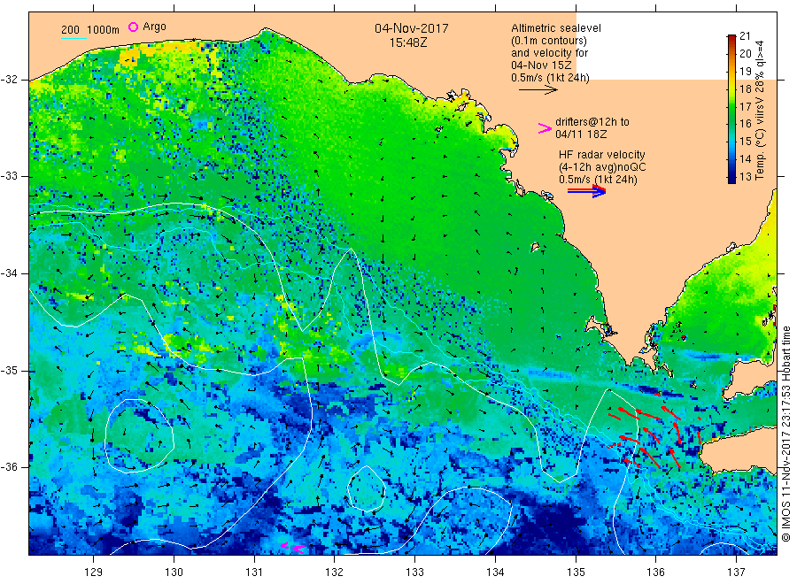Click the '17' colorbar temperature label
The image size is (797, 584).
745,107
